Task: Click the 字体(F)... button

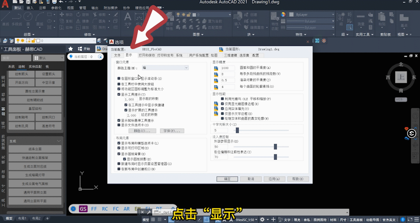Action: pos(172,131)
